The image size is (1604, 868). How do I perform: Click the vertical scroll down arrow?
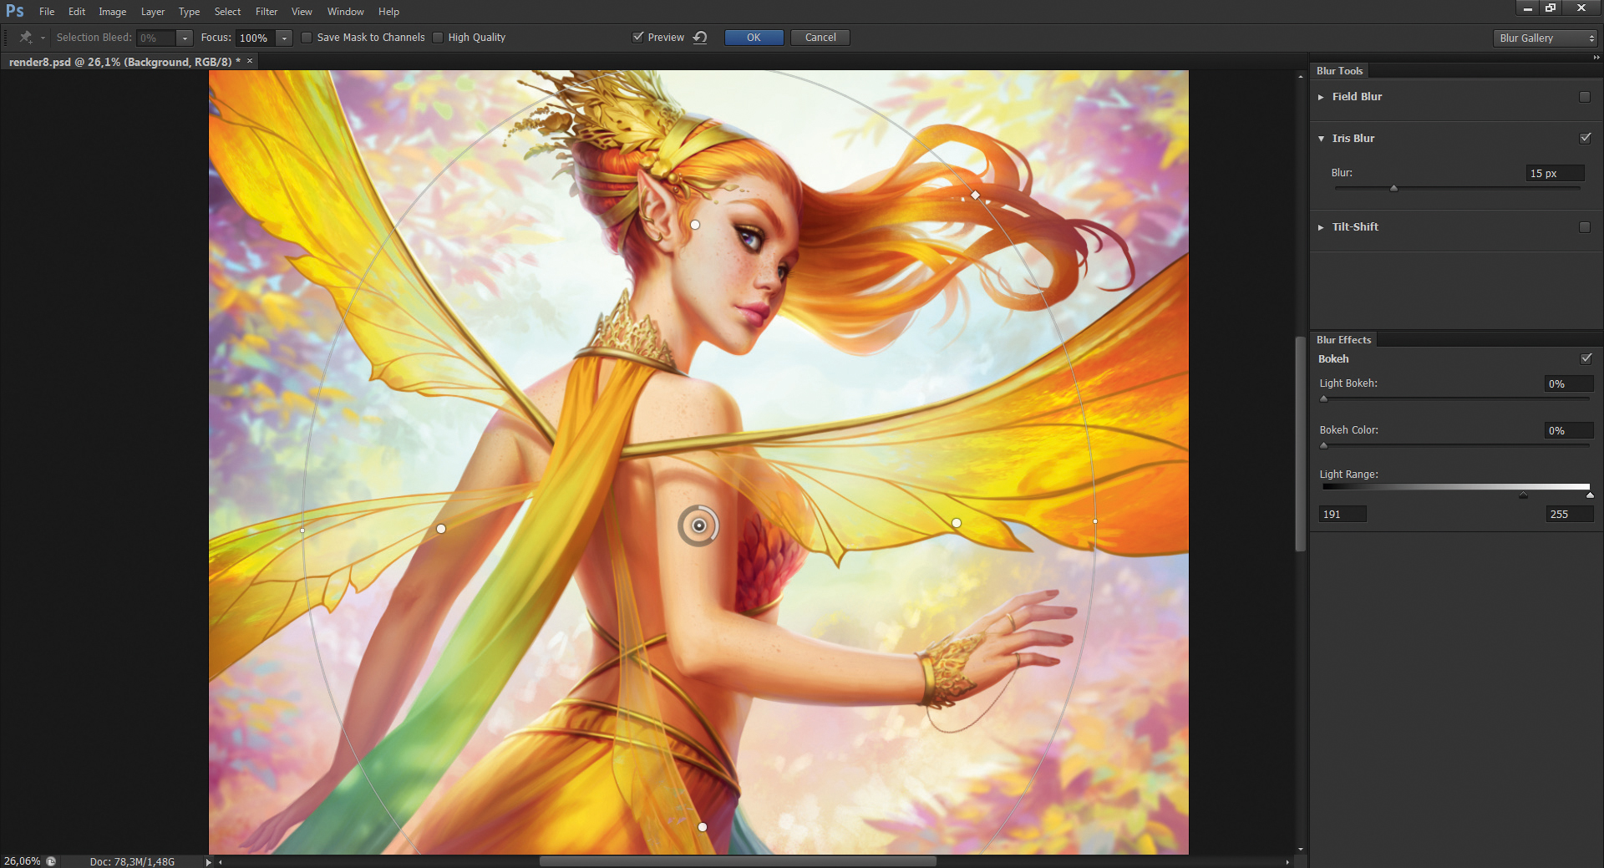1301,850
